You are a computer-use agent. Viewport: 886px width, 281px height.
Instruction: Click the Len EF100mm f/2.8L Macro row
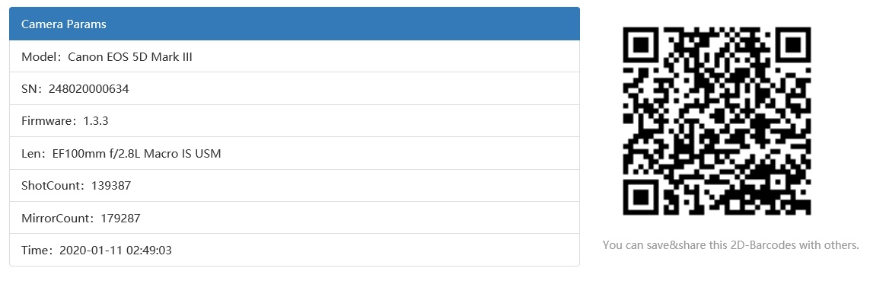295,153
